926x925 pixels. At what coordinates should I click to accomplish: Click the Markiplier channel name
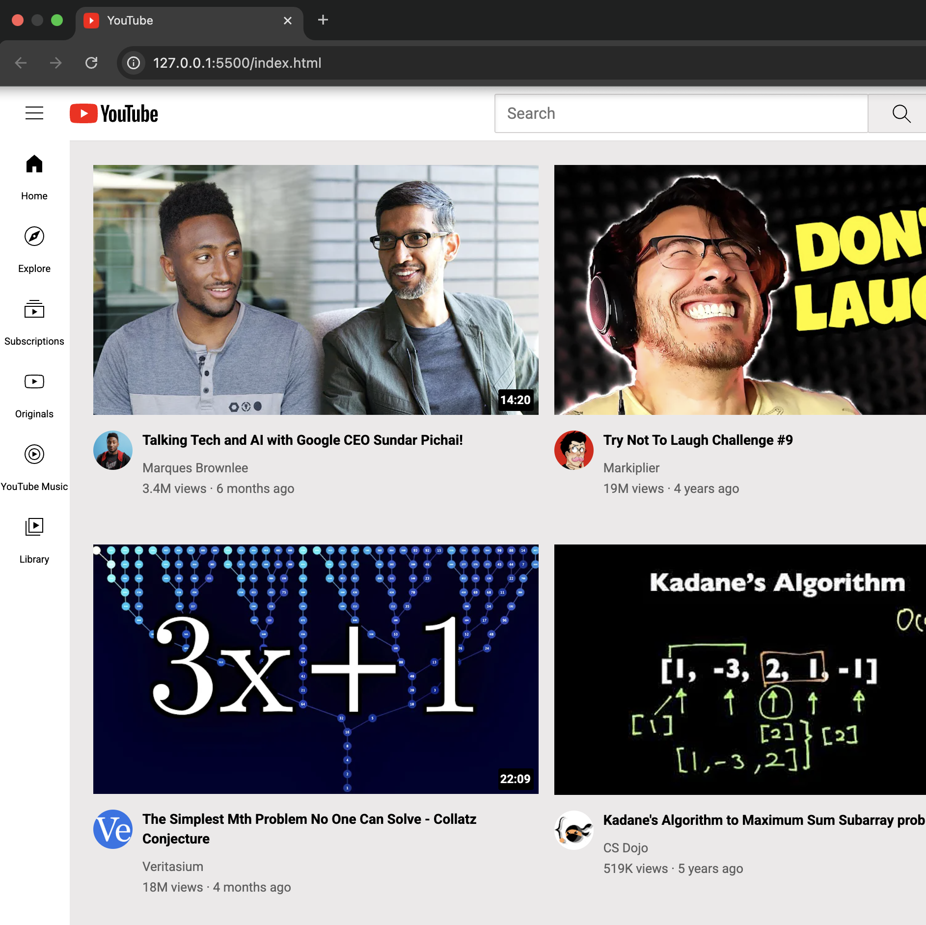(x=631, y=468)
